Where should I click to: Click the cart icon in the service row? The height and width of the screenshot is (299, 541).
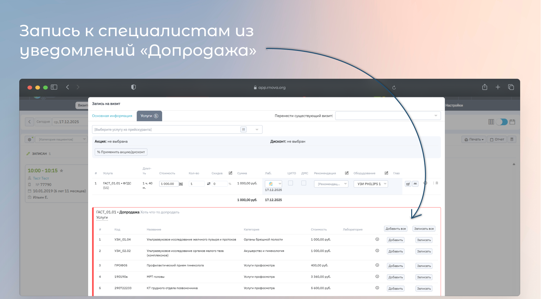coord(408,184)
